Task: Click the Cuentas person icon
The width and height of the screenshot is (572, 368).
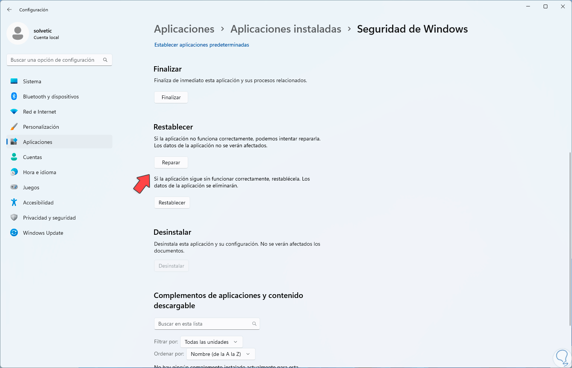Action: coord(14,157)
